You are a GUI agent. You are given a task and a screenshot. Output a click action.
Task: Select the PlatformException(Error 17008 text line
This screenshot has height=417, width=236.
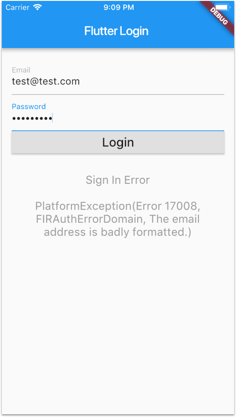click(x=118, y=206)
